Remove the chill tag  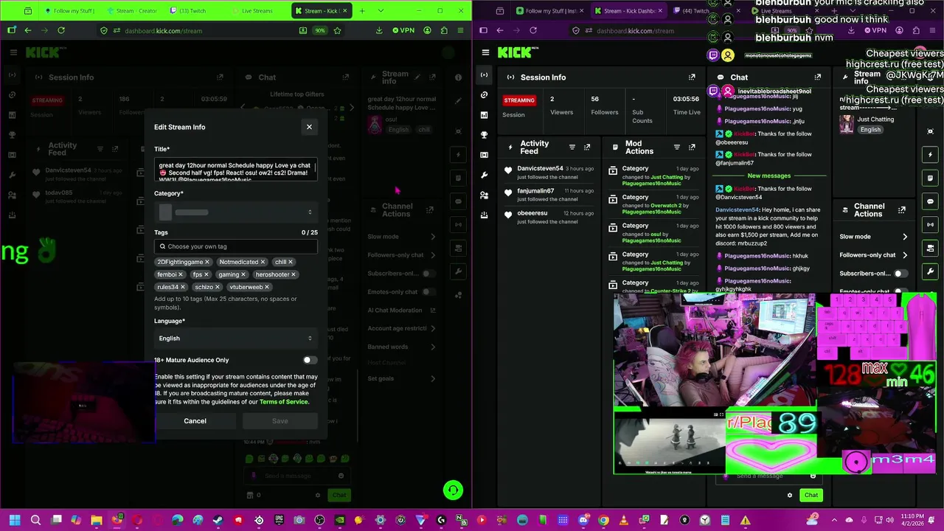click(291, 262)
